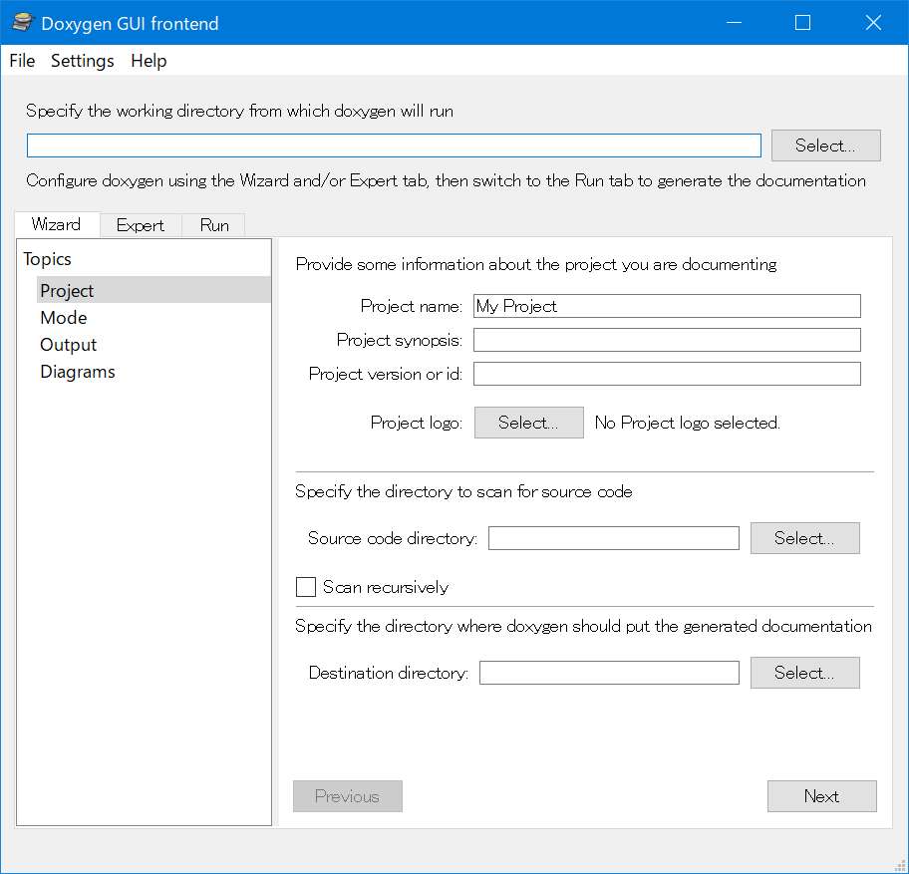Click the Project synopsis field

point(667,340)
